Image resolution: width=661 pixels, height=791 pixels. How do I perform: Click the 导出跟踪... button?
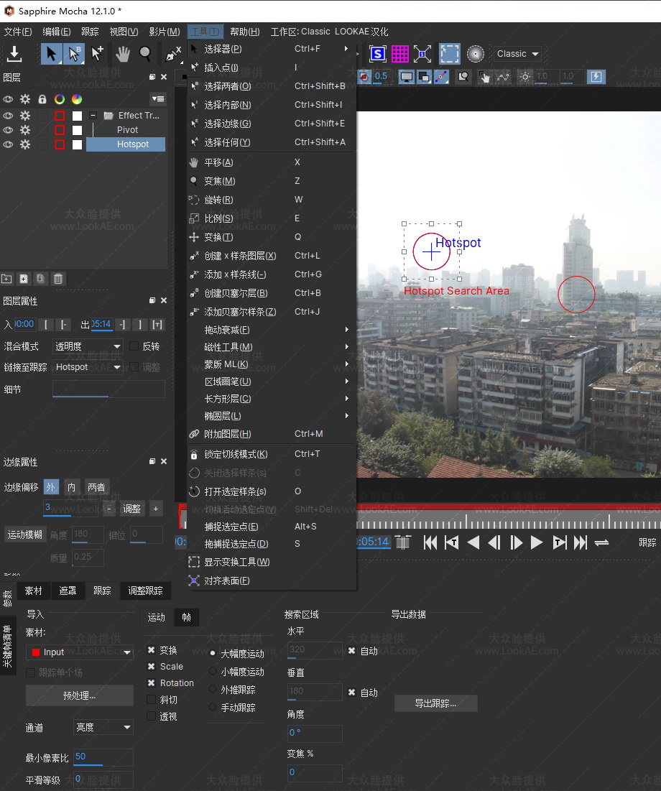click(x=435, y=703)
